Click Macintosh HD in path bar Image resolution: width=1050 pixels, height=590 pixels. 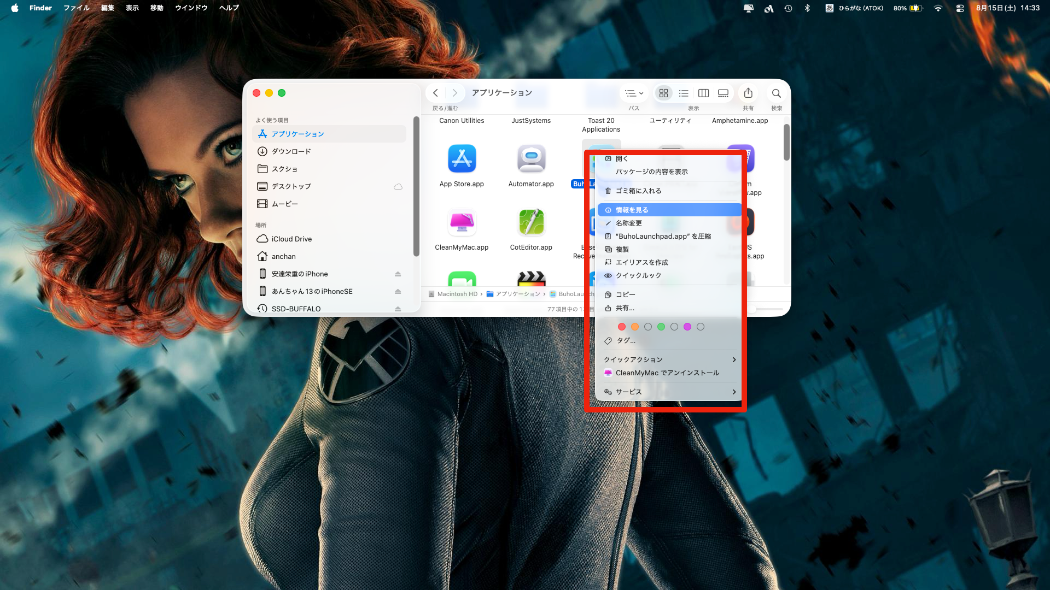453,294
